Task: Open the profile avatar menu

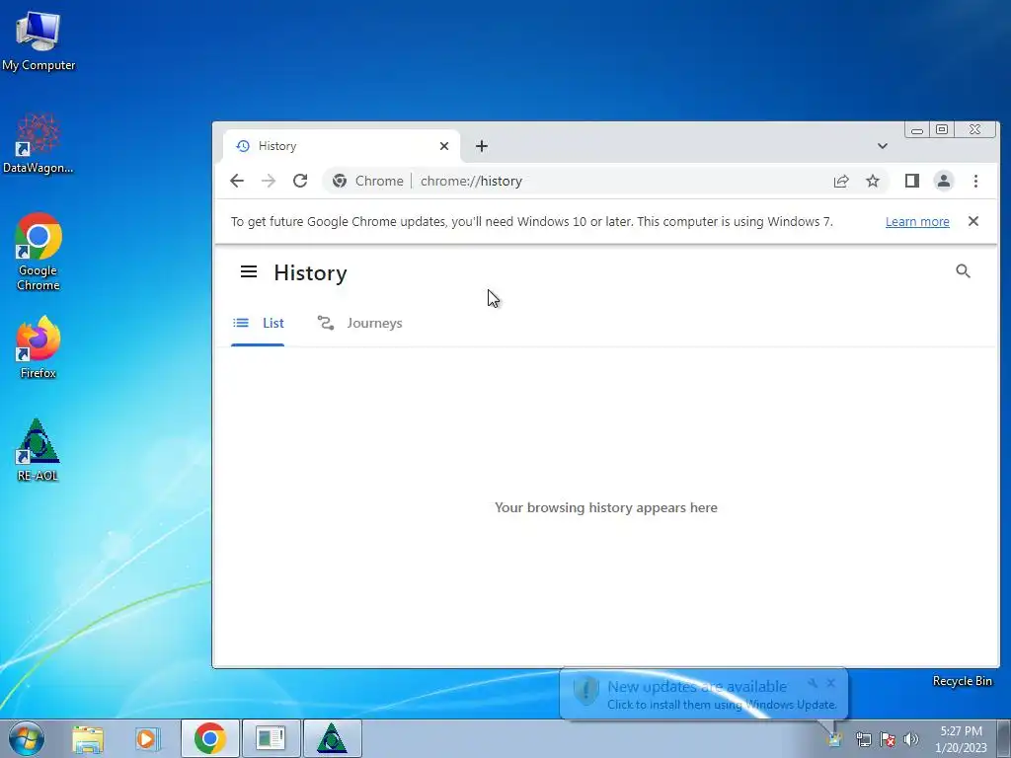Action: pyautogui.click(x=943, y=182)
